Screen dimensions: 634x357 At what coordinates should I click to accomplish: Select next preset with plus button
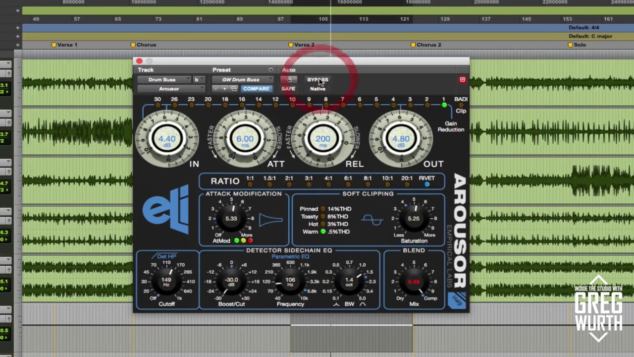[x=224, y=89]
